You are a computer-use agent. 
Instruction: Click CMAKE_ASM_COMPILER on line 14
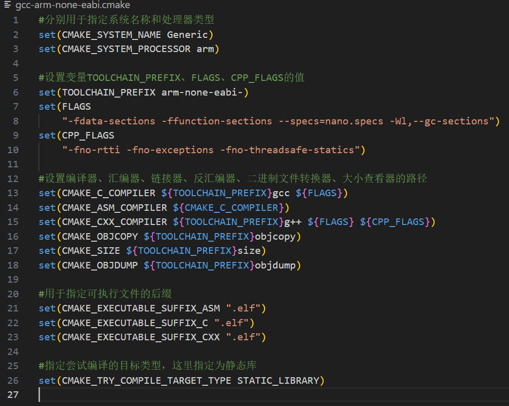pyautogui.click(x=114, y=208)
